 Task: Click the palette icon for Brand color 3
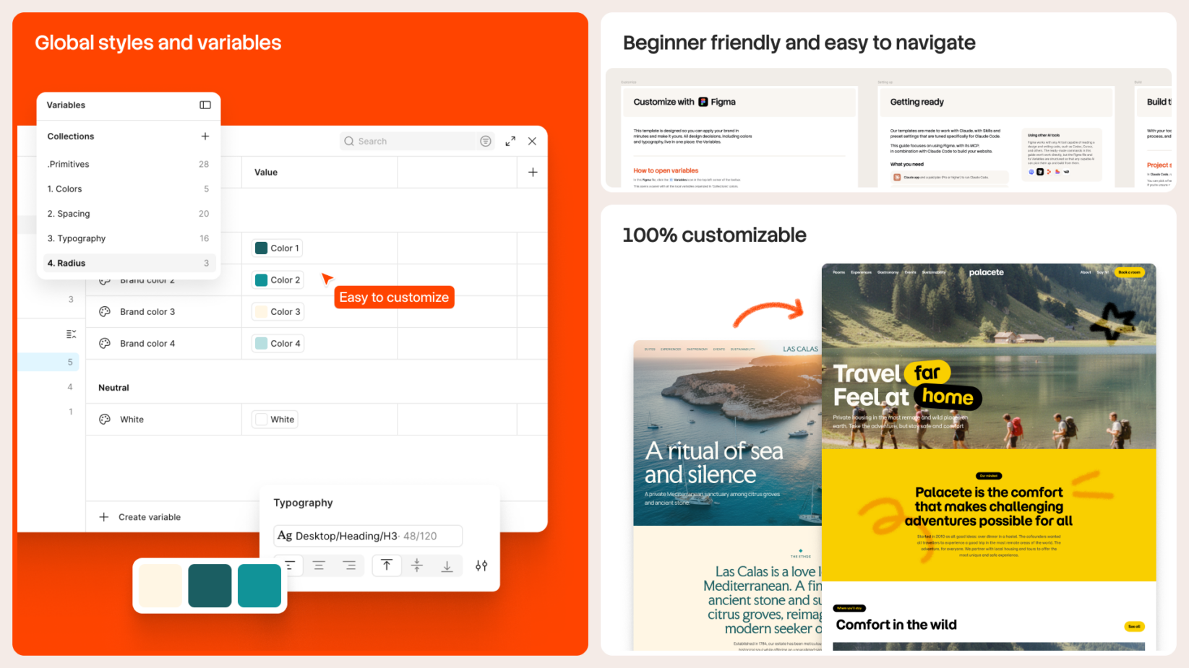pyautogui.click(x=105, y=311)
